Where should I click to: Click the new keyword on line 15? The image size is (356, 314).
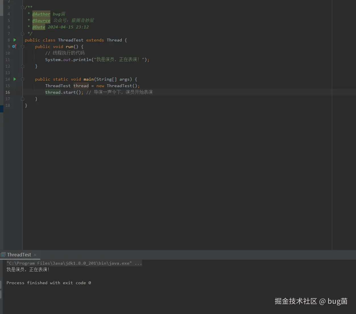click(x=100, y=86)
